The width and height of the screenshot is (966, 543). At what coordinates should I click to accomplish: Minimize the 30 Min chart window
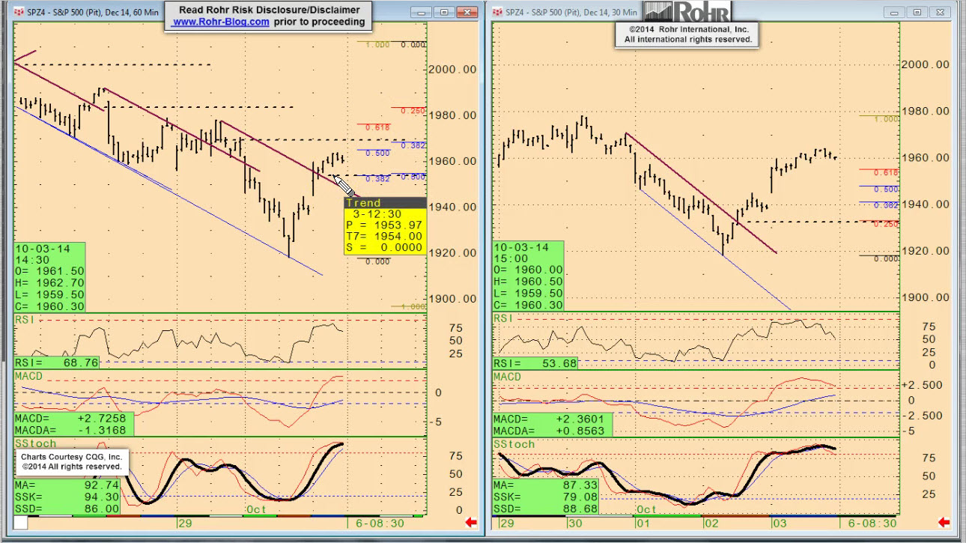pos(894,12)
